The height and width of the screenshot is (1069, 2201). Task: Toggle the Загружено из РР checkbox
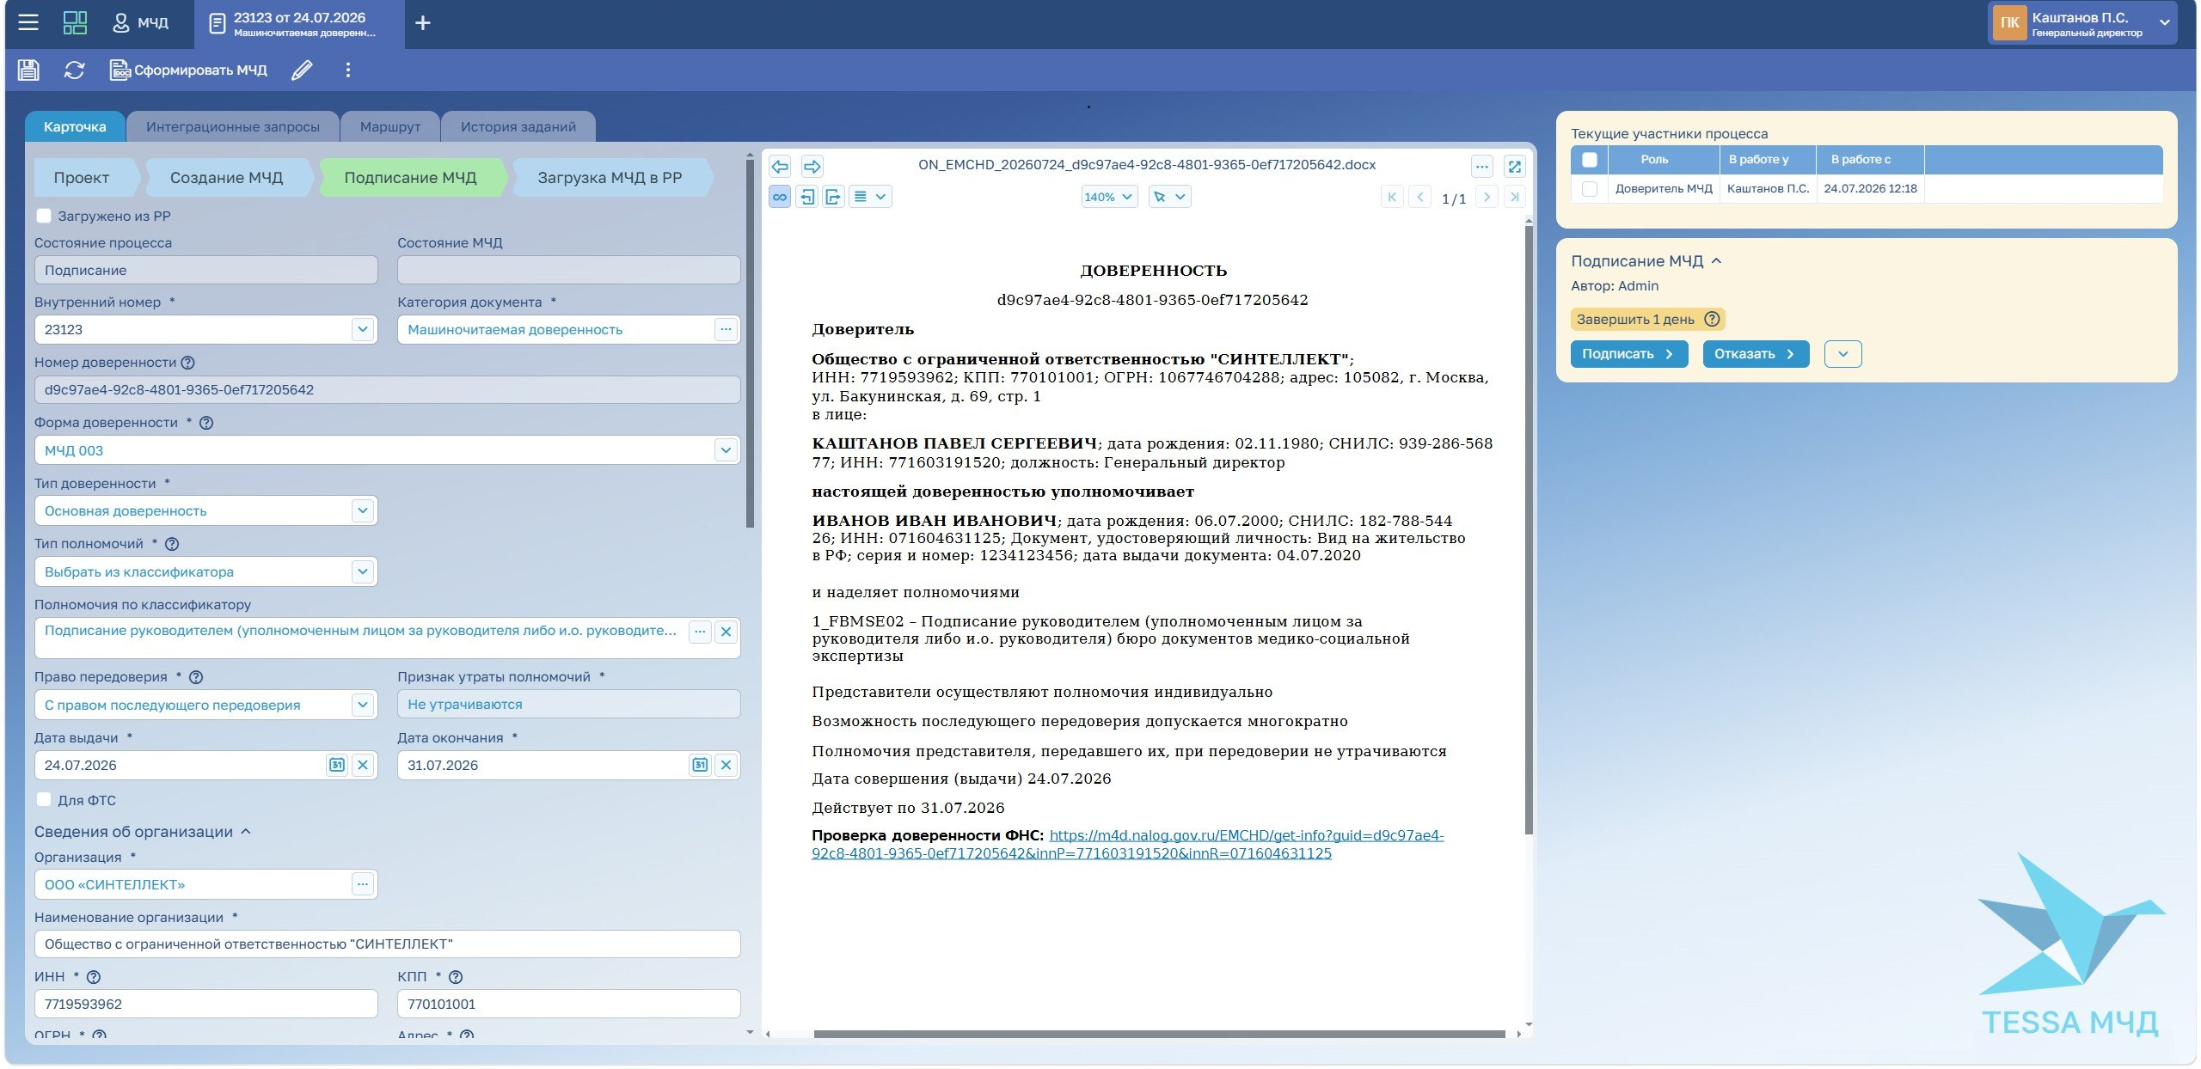44,216
